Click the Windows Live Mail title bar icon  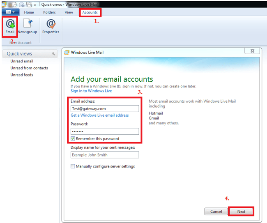pyautogui.click(x=4, y=5)
